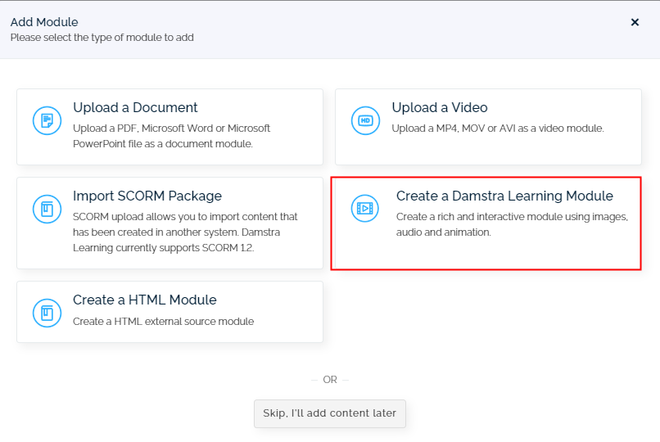Click the Damstra Learning Module film icon
Image resolution: width=660 pixels, height=442 pixels.
365,208
